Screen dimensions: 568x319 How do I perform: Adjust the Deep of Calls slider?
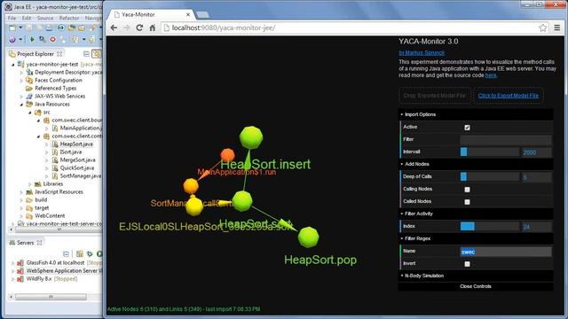(x=489, y=176)
